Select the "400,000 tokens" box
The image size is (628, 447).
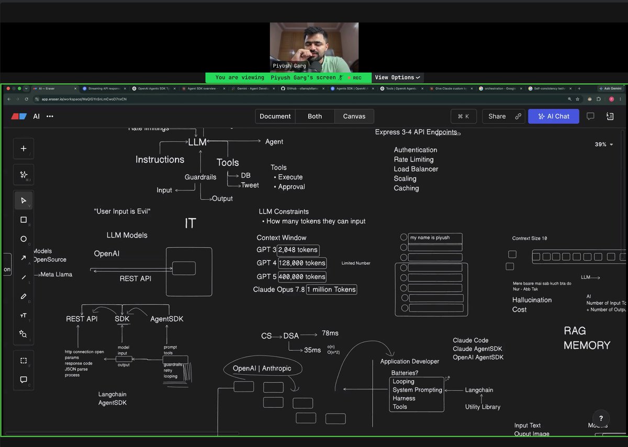pos(301,277)
